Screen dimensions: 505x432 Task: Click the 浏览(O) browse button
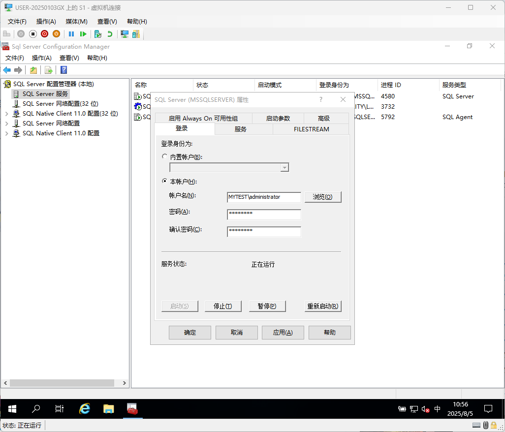pyautogui.click(x=323, y=197)
